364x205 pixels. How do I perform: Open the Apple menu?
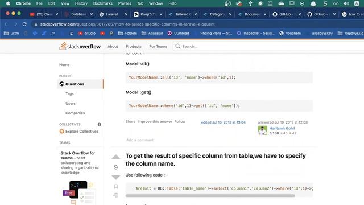[8, 3]
